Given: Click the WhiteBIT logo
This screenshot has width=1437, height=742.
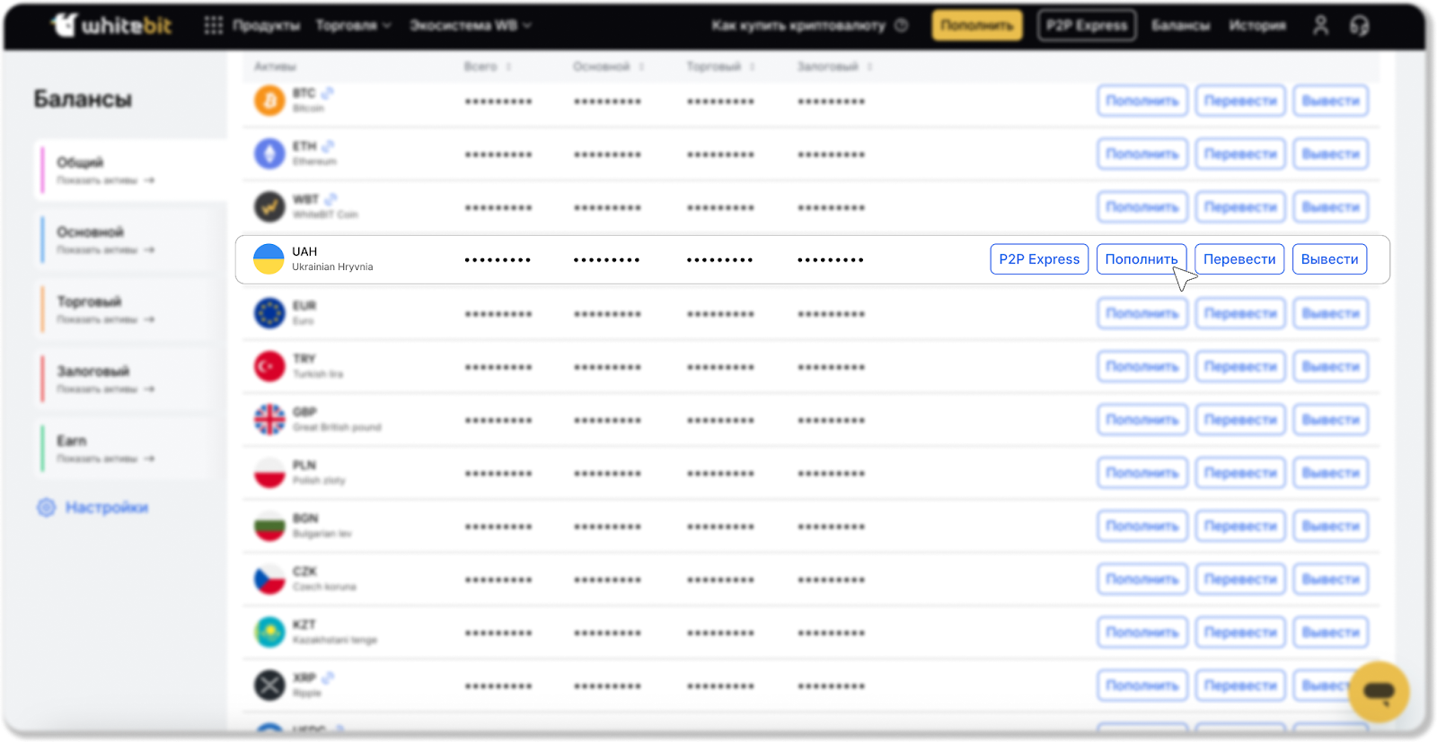Looking at the screenshot, I should (111, 25).
